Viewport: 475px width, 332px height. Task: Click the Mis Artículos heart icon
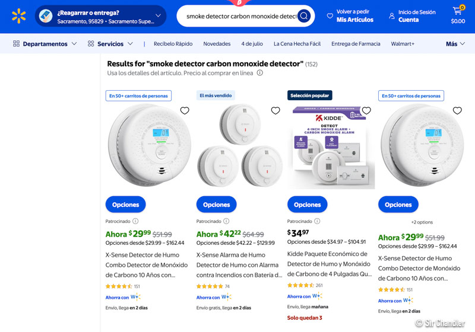click(x=330, y=16)
